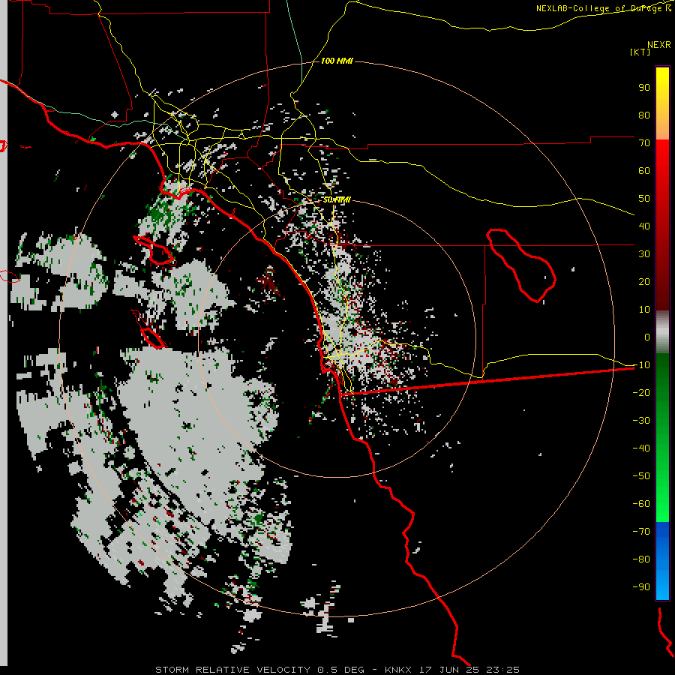This screenshot has height=675, width=675.
Task: Click the -60 knot scale label
Action: 641,504
